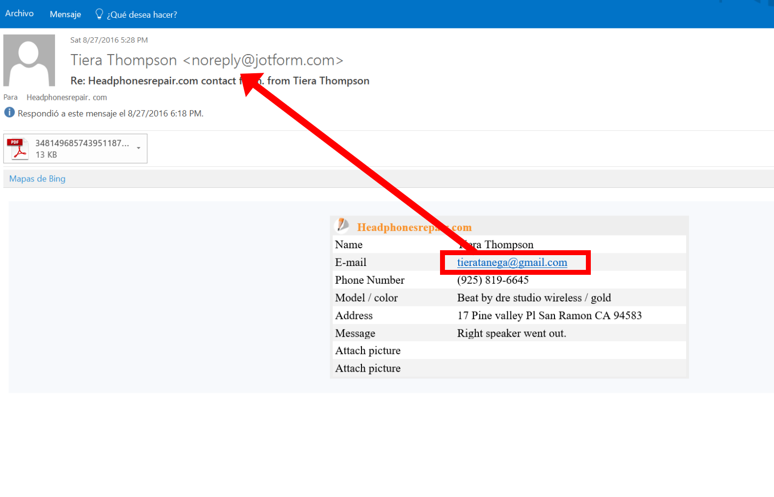
Task: Click sender name Tiera Thompson in header
Action: click(124, 60)
